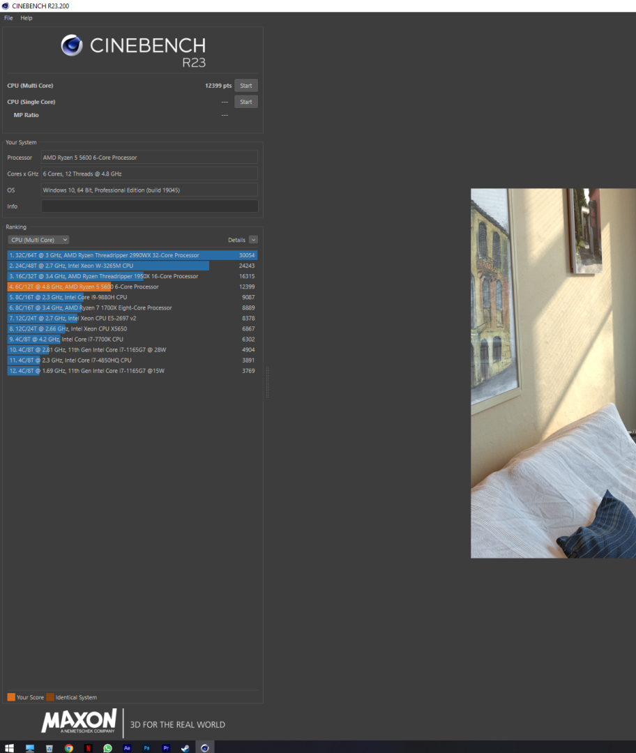
Task: Click the 24243 score value
Action: [247, 266]
